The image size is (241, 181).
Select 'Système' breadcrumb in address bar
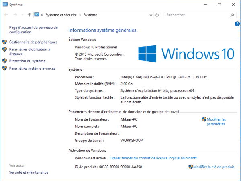pos(90,15)
